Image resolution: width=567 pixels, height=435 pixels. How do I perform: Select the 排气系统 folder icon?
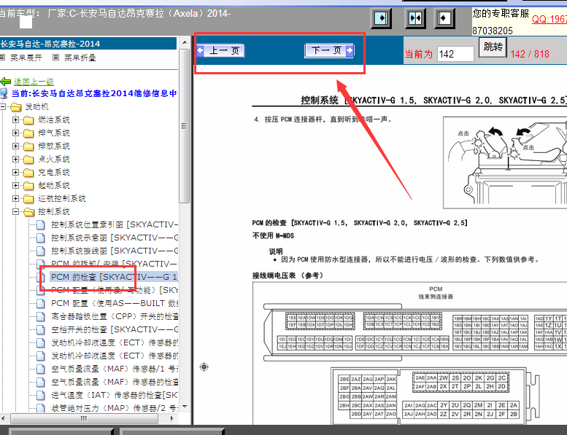point(28,133)
